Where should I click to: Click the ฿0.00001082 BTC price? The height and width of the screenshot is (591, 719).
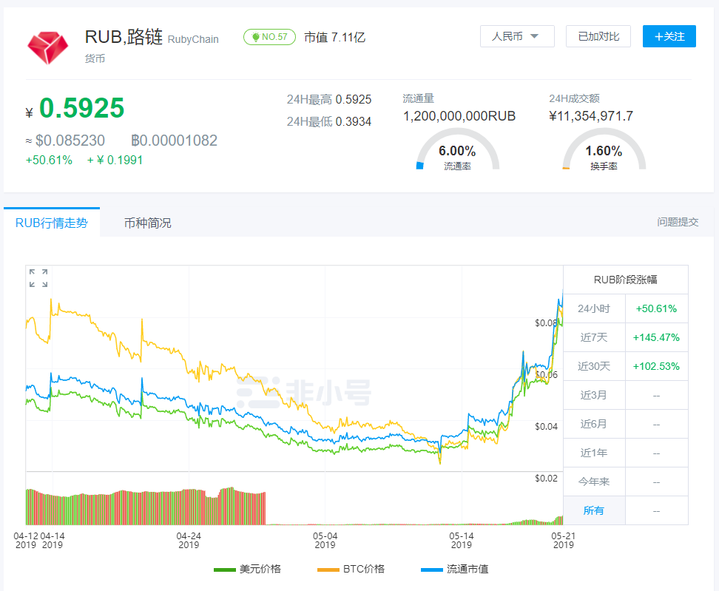[175, 141]
